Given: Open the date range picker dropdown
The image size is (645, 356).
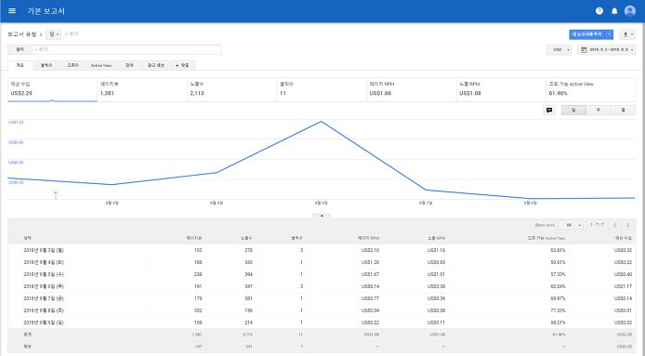Looking at the screenshot, I should pyautogui.click(x=606, y=50).
